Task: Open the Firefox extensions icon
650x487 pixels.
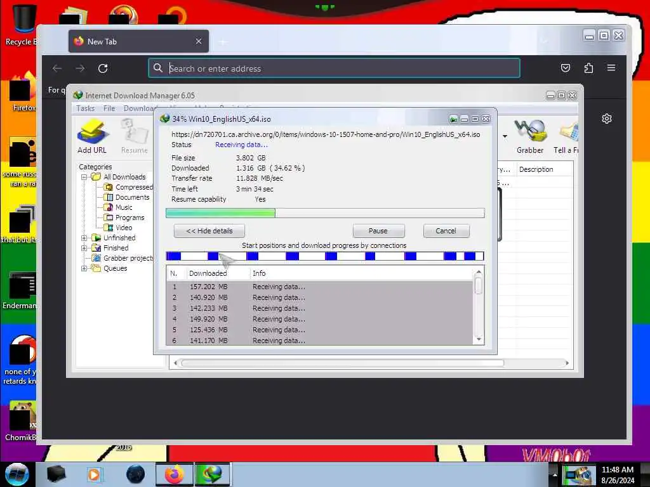Action: 588,68
